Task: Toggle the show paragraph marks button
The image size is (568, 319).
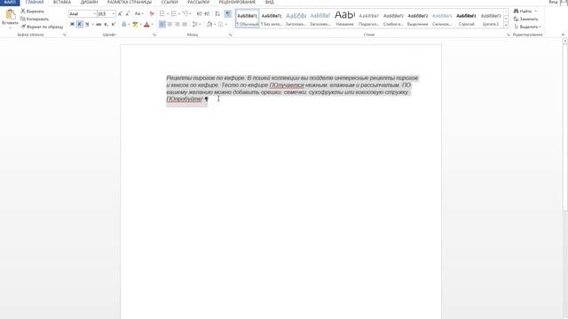Action: pyautogui.click(x=228, y=14)
